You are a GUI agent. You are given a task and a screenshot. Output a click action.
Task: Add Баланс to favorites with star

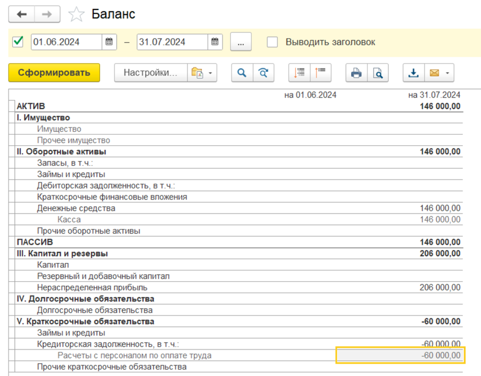(x=76, y=14)
